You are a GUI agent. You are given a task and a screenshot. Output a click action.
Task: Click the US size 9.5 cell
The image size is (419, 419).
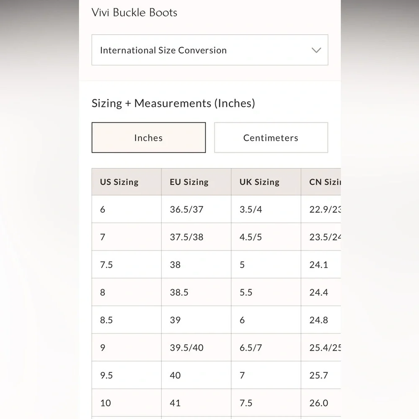pyautogui.click(x=106, y=375)
